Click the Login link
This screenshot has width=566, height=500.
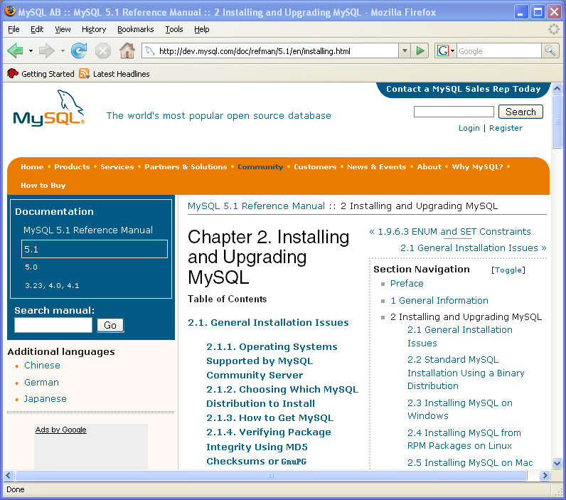point(469,128)
